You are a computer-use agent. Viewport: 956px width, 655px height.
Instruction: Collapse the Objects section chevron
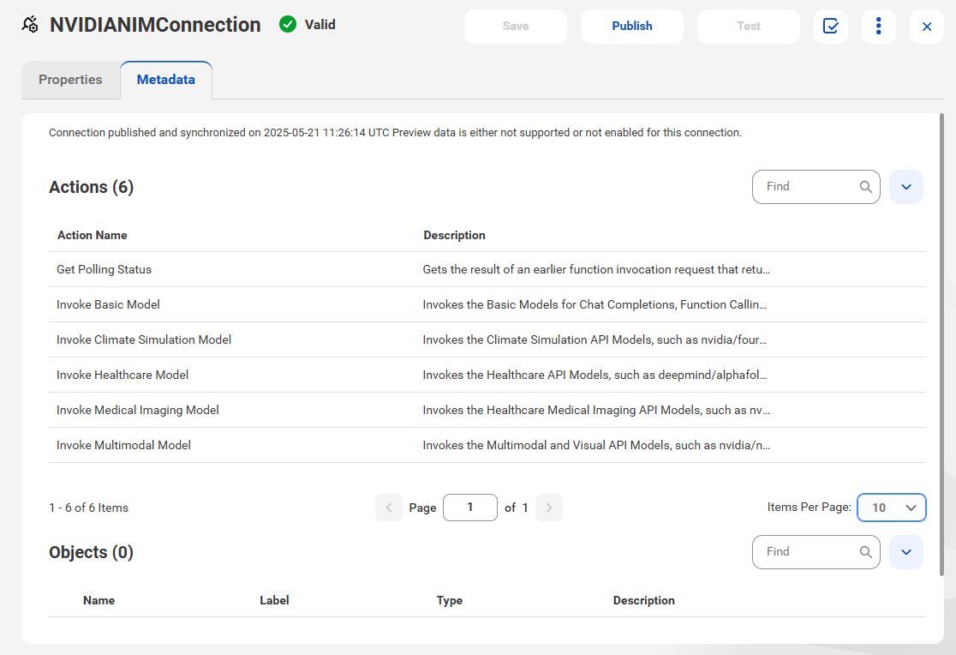906,552
